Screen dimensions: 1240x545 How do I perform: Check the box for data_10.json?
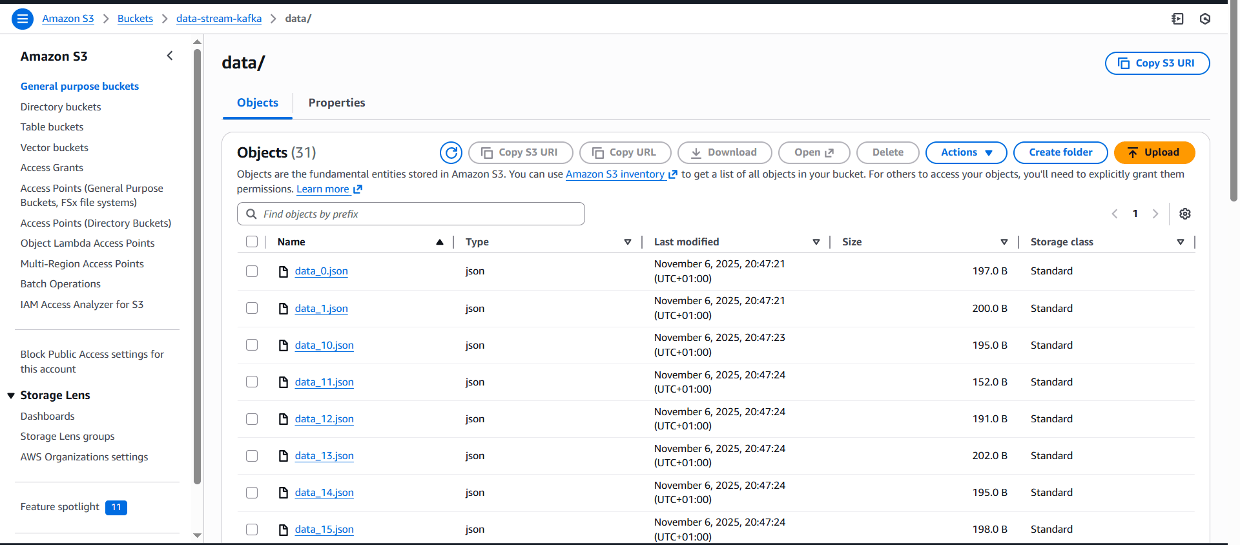pyautogui.click(x=252, y=345)
